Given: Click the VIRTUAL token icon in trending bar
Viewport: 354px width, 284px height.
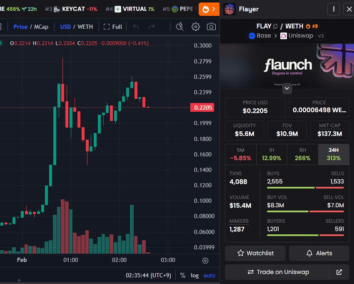Looking at the screenshot, I should [x=117, y=9].
